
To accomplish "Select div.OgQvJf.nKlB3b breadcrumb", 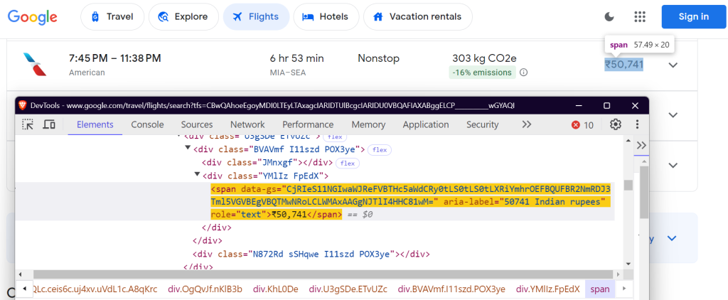I will [205, 289].
